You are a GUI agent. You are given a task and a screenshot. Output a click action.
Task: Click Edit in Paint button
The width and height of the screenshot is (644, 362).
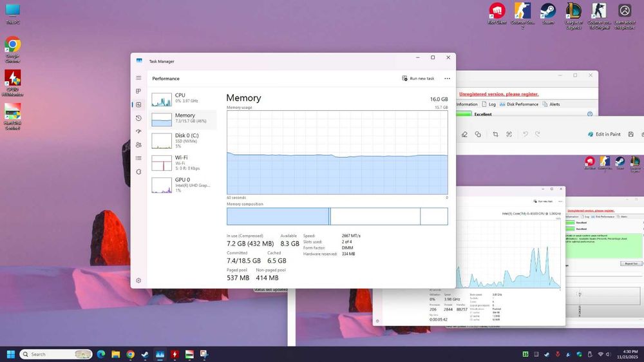click(604, 135)
